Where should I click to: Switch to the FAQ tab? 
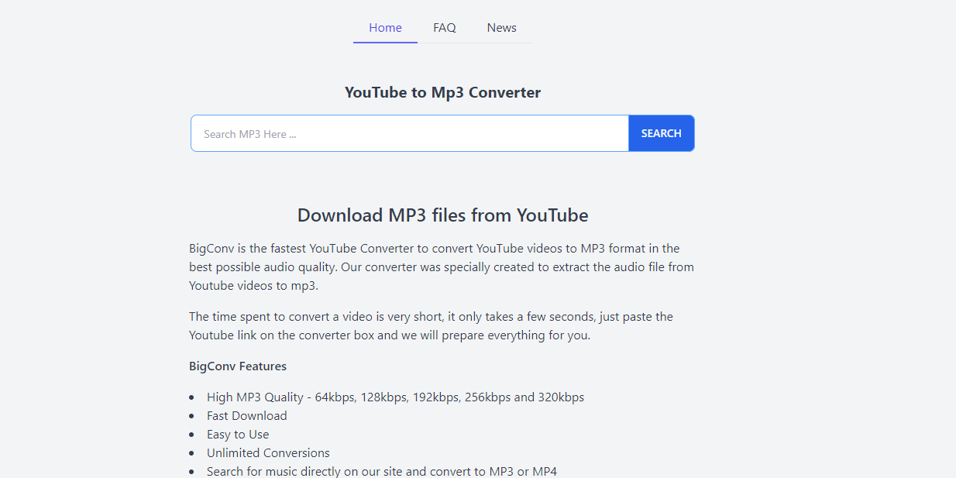point(444,28)
